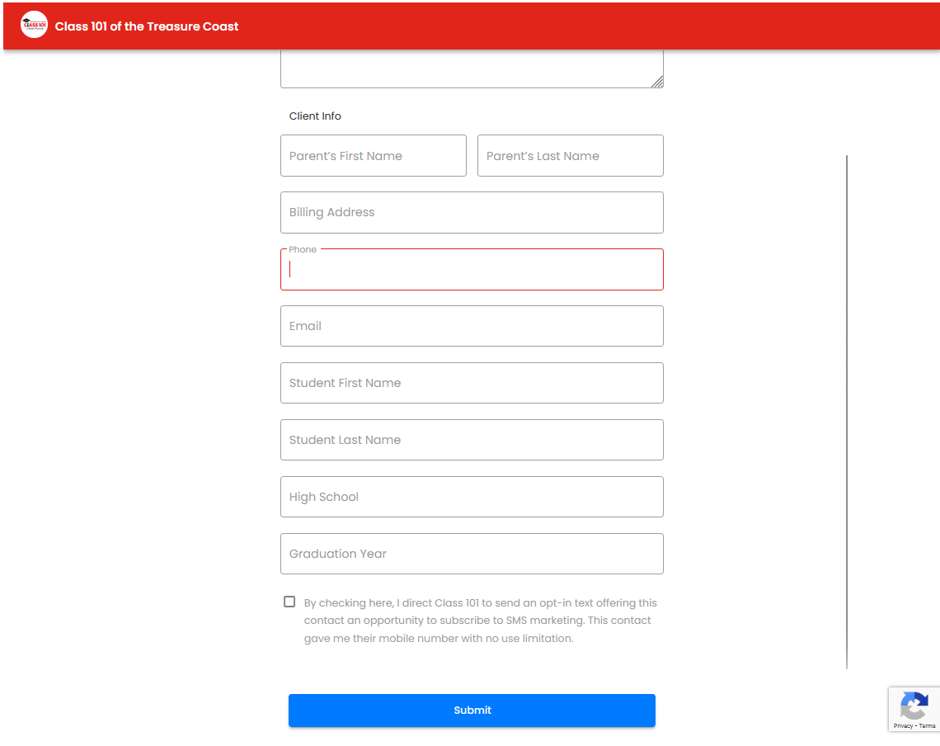The image size is (940, 746).
Task: Focus the Email input field
Action: (x=472, y=326)
